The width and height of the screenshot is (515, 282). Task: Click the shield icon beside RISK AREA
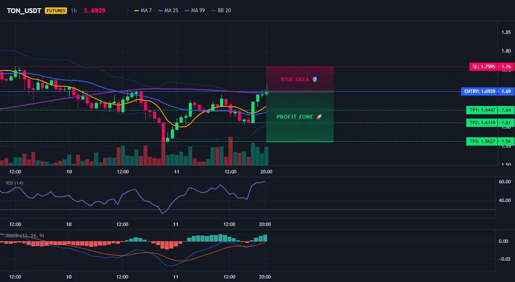coord(314,80)
